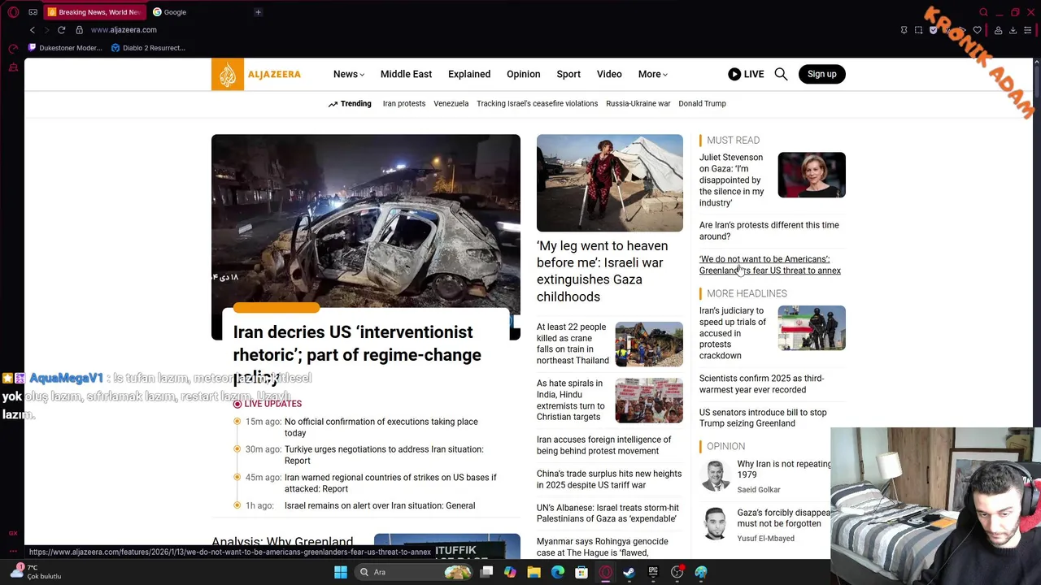This screenshot has width=1041, height=585.
Task: Click the pinboard pin icon in address bar
Action: [x=904, y=30]
